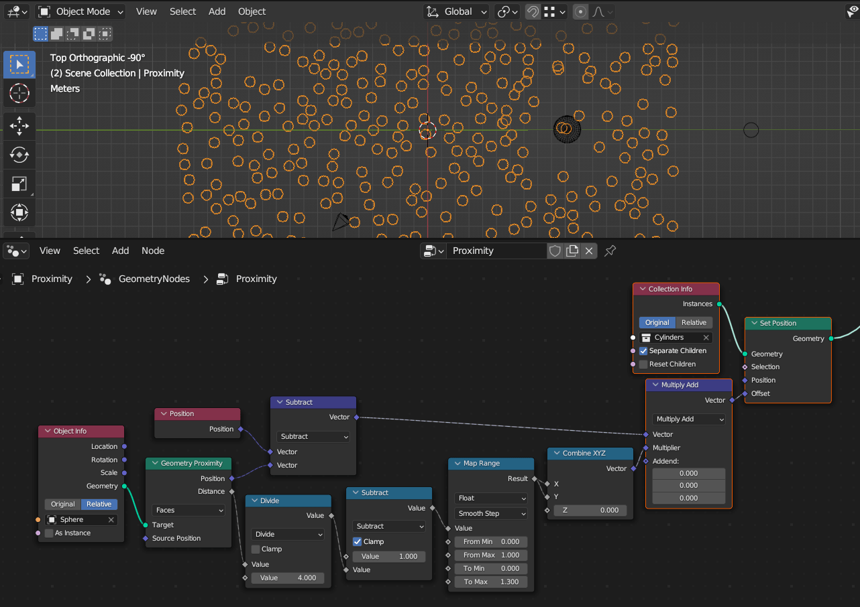Enable snapping with the magnet icon
The width and height of the screenshot is (860, 607).
coord(532,11)
